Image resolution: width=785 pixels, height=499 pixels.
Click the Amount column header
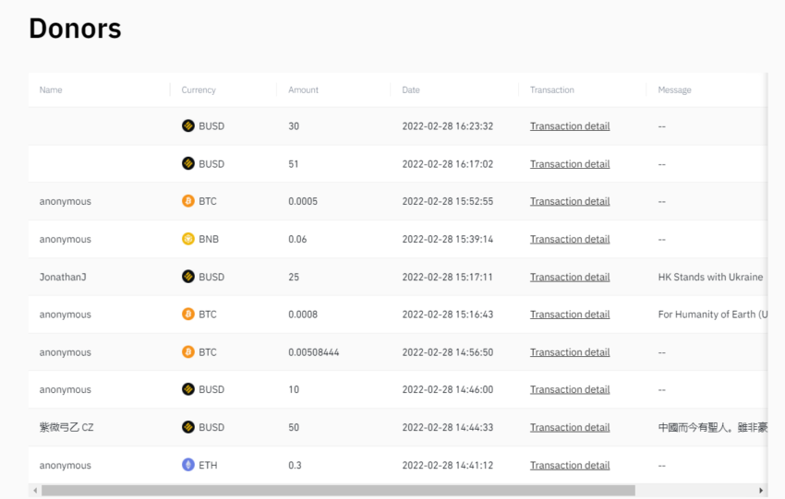point(303,90)
